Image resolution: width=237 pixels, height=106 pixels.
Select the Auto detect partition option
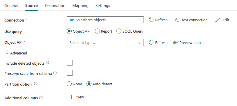click(89, 84)
